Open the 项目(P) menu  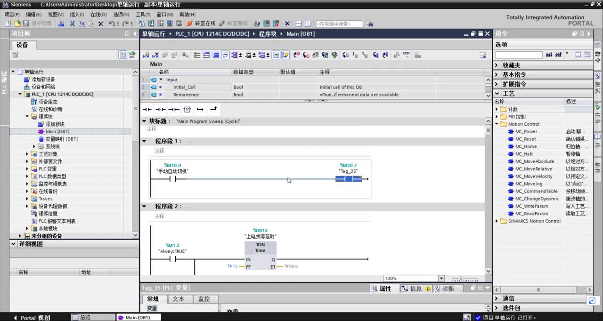click(x=12, y=15)
